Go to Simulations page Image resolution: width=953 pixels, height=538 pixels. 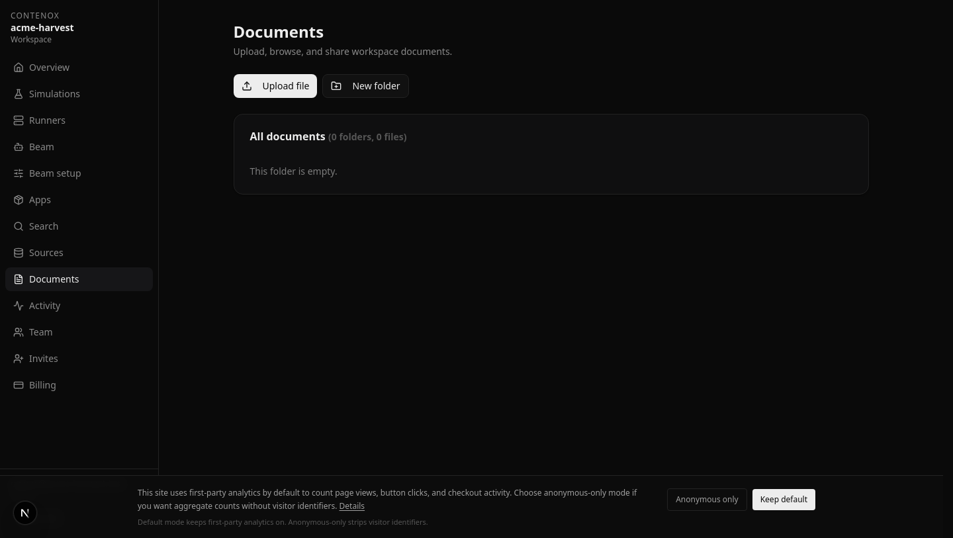pyautogui.click(x=79, y=94)
